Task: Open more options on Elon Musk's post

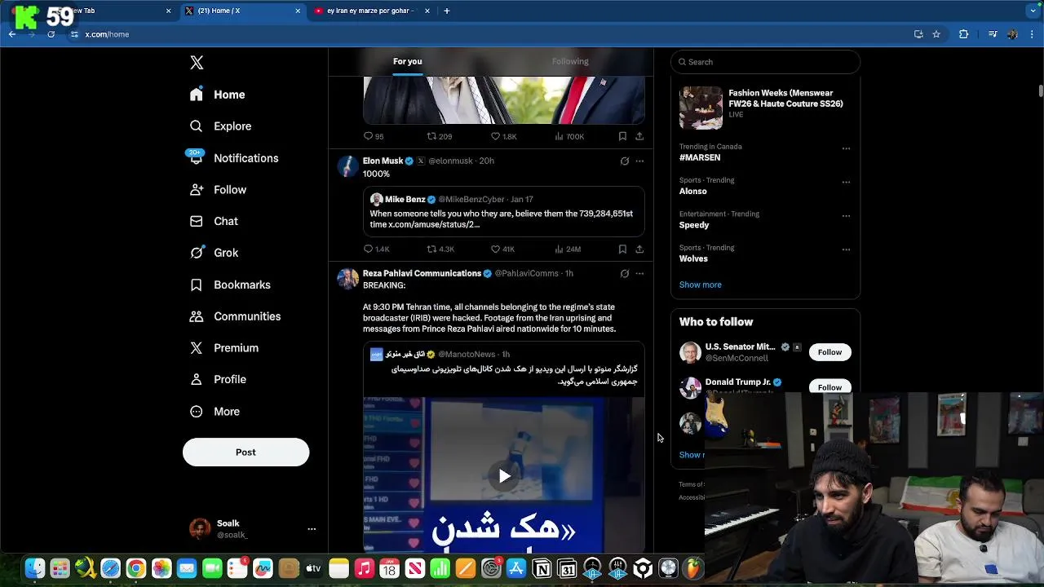Action: 639,161
